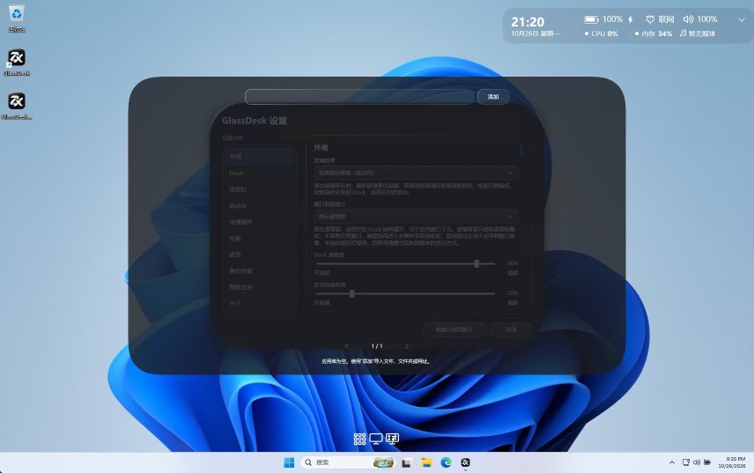Click the 添加 button in launcher

(x=493, y=97)
